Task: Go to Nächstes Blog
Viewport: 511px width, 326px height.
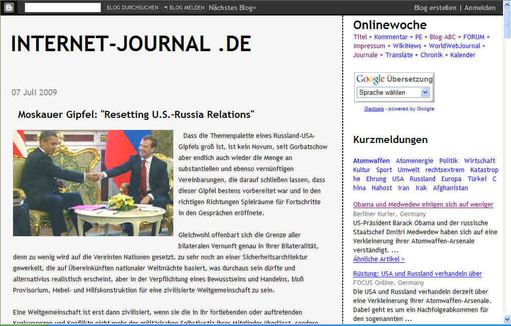Action: [x=232, y=8]
